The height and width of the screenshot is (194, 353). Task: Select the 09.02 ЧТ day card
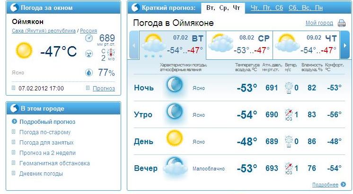(x=307, y=45)
